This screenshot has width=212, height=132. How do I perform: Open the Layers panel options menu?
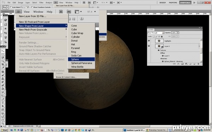tap(201, 30)
